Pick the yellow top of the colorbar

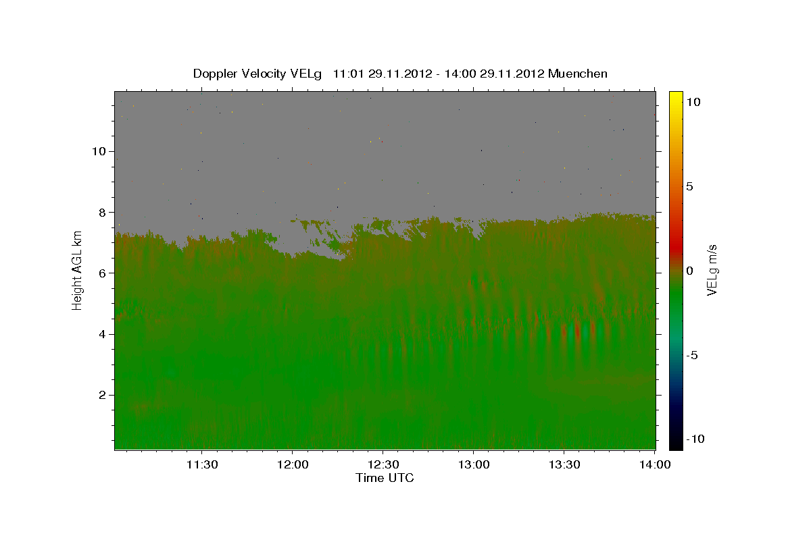[676, 96]
